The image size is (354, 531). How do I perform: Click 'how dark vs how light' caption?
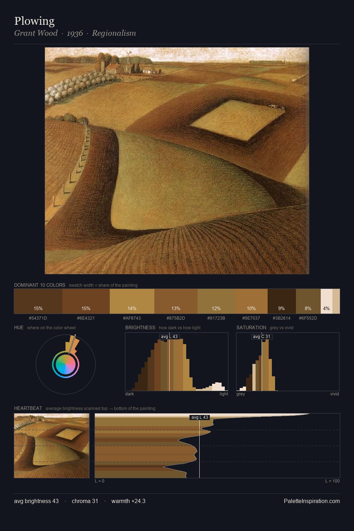[179, 328]
